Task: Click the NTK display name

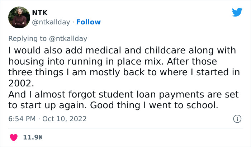Action: (40, 13)
